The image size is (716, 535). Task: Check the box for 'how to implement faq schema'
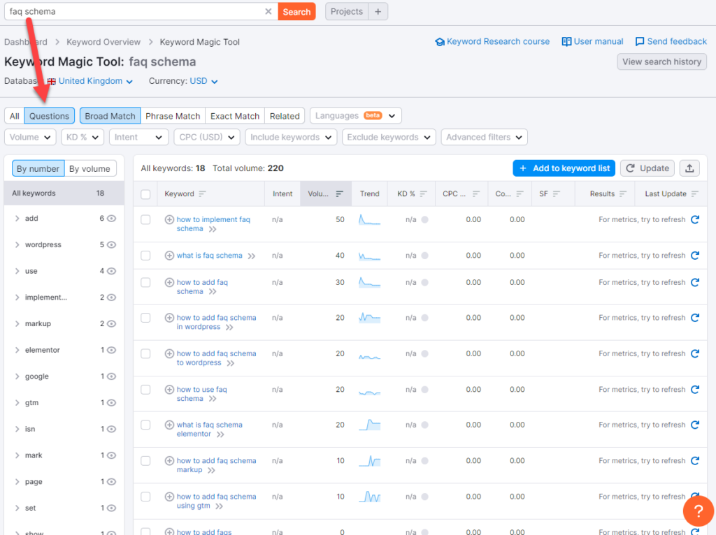(145, 219)
